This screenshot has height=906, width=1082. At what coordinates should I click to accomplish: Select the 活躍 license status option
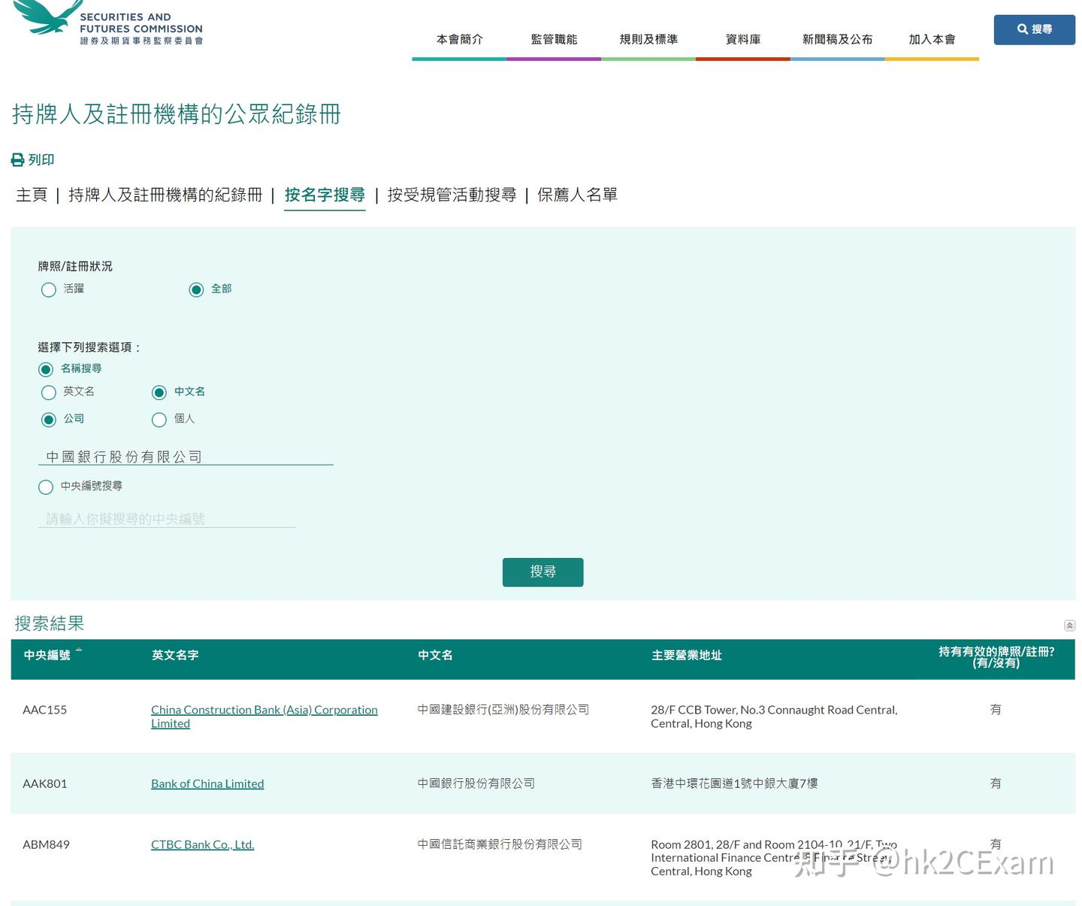coord(48,289)
